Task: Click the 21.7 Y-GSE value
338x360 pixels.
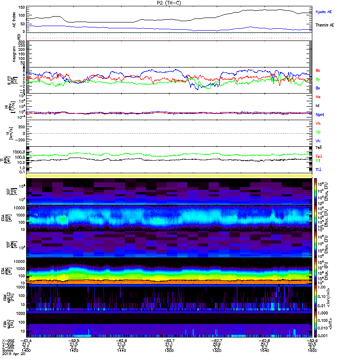Action: pos(26,344)
